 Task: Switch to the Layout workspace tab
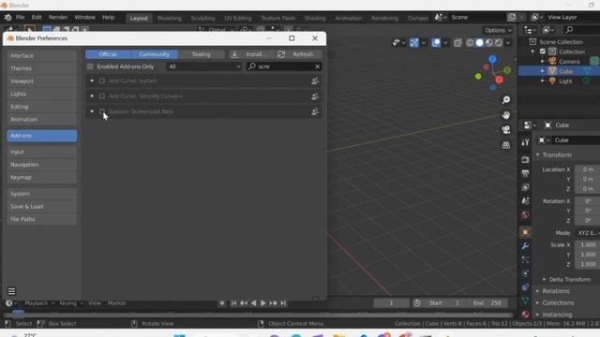coord(139,18)
